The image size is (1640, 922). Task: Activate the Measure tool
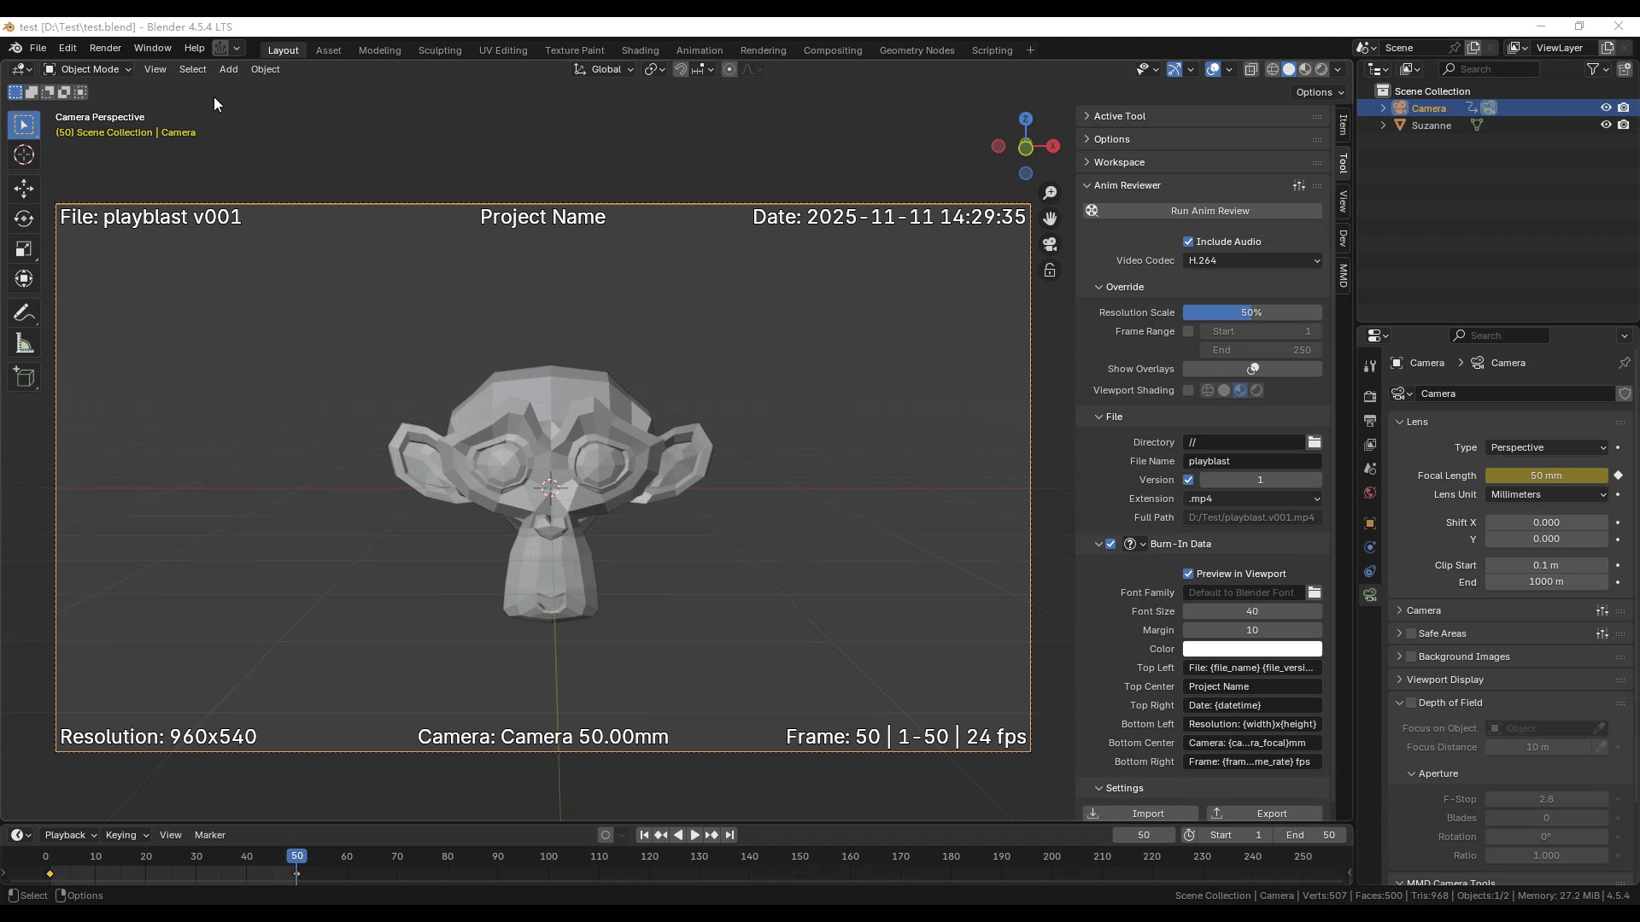point(24,344)
